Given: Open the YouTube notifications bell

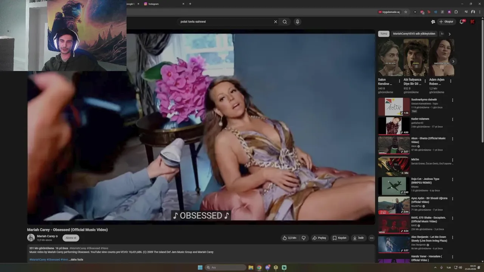Looking at the screenshot, I should (462, 22).
